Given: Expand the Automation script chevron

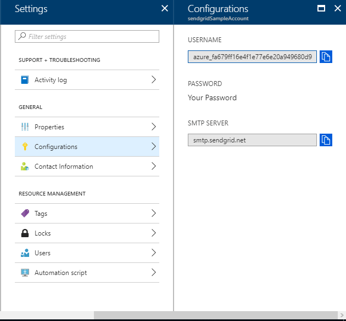Looking at the screenshot, I should tap(154, 272).
